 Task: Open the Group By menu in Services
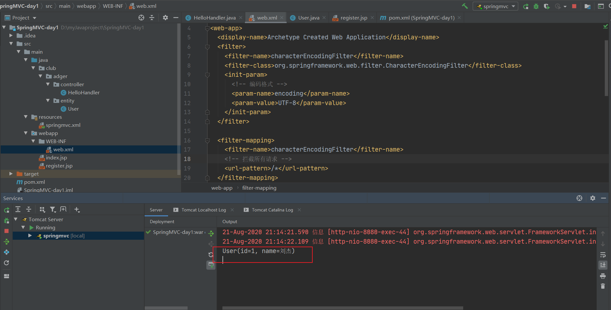point(42,209)
